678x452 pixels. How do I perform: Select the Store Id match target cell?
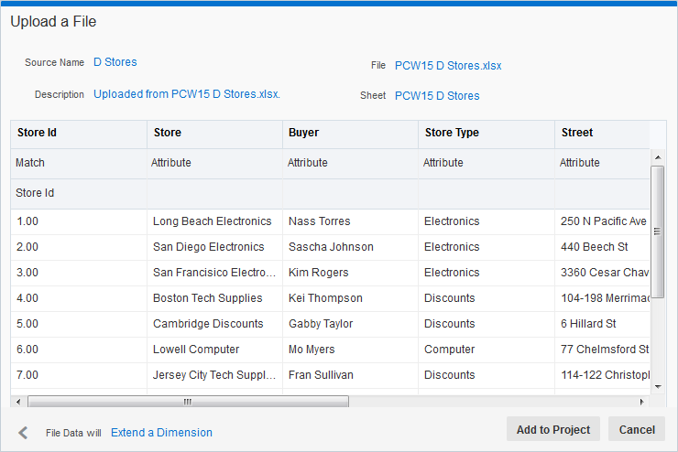79,193
